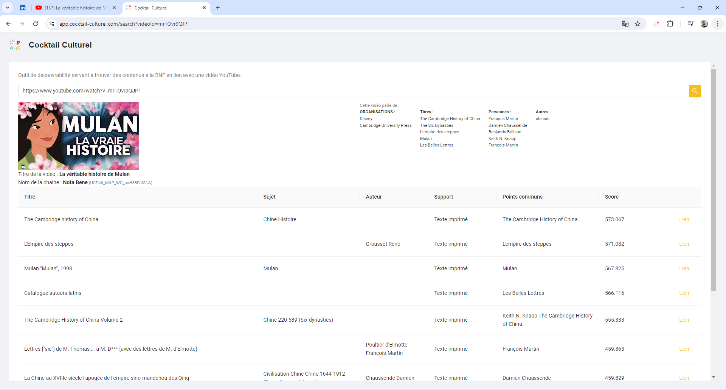Open a new browser tab

pyautogui.click(x=218, y=8)
